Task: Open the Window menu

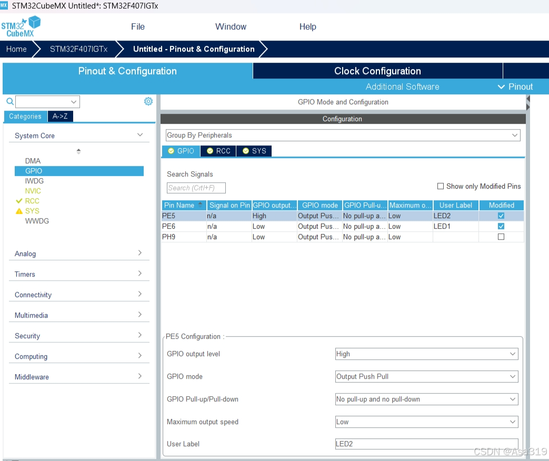Action: [231, 27]
